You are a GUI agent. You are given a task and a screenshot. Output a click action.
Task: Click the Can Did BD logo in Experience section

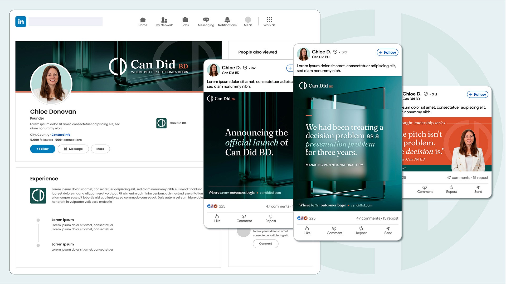point(38,196)
